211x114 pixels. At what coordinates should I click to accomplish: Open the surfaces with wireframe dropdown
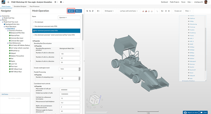[128, 11]
